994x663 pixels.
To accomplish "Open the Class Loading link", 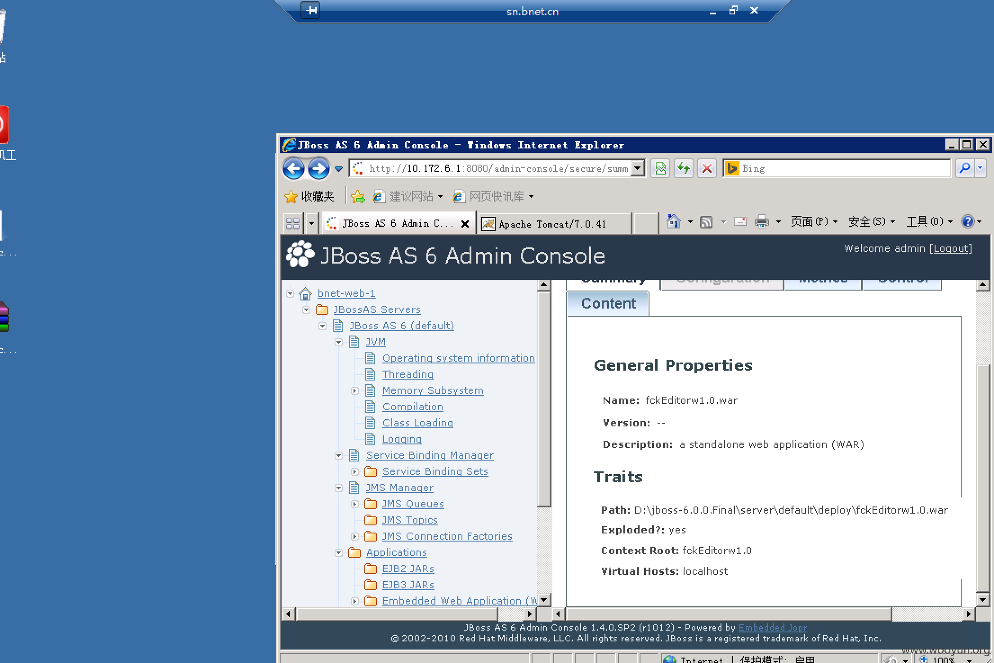I will point(417,423).
